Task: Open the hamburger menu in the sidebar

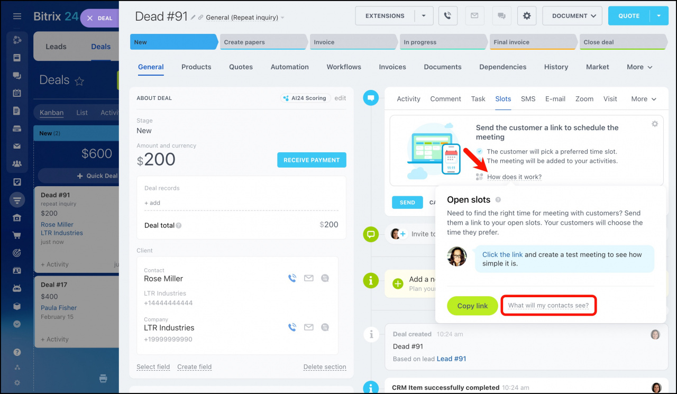Action: [17, 16]
